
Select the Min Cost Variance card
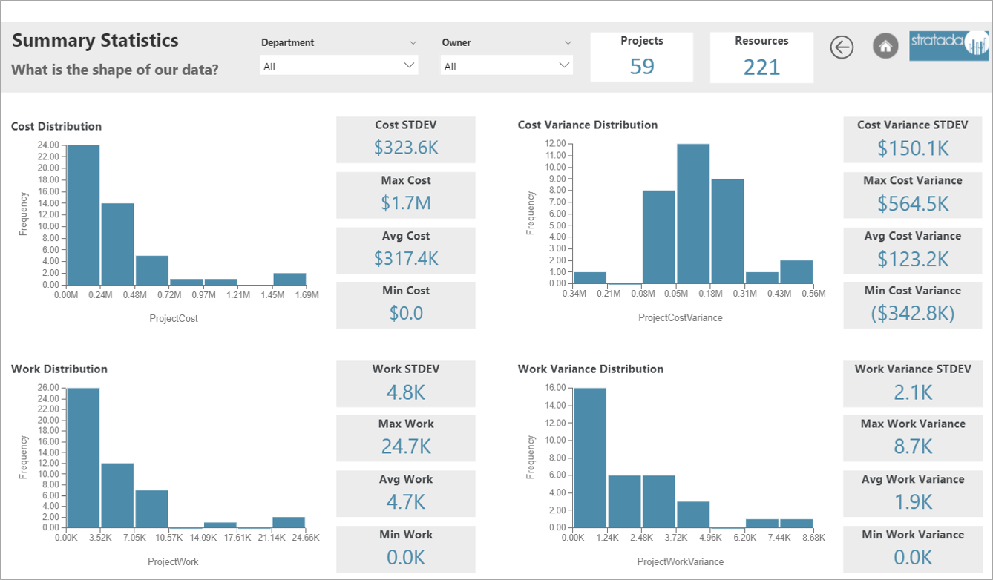[x=912, y=305]
